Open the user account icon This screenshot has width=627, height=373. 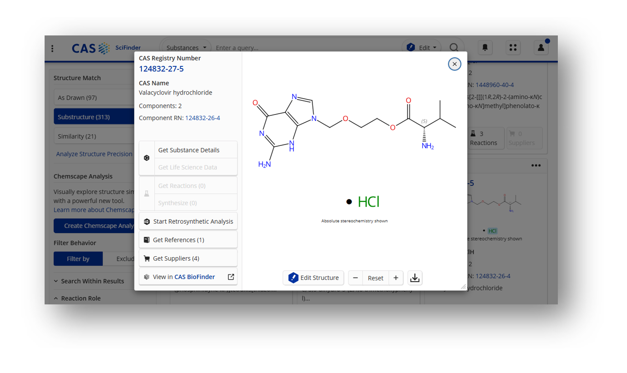point(541,47)
